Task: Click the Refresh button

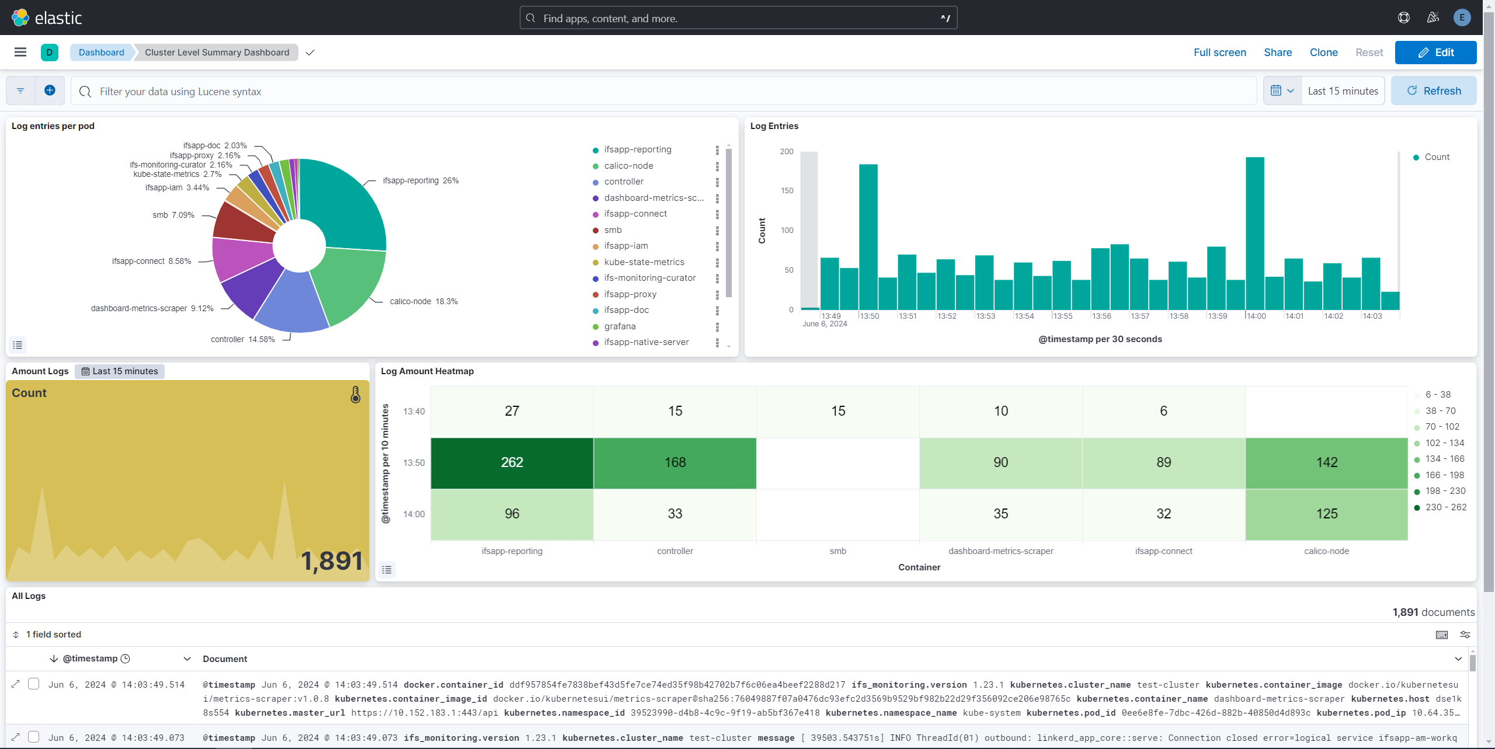Action: (1435, 90)
